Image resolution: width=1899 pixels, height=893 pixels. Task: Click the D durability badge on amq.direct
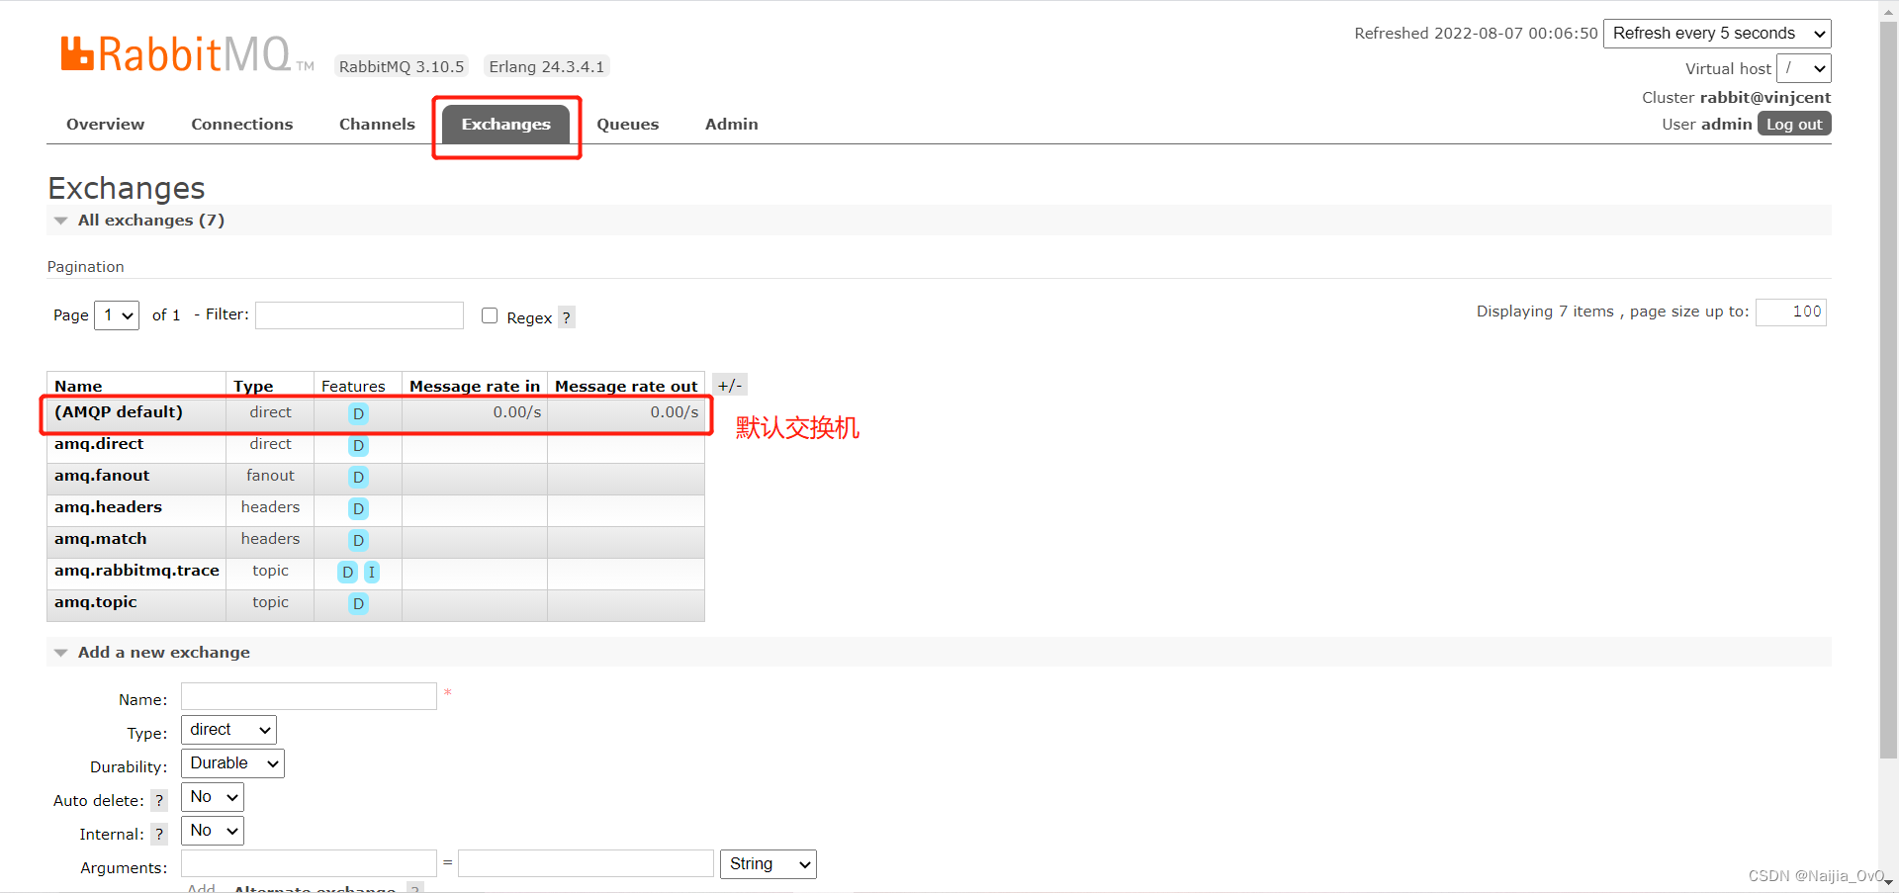click(x=357, y=445)
